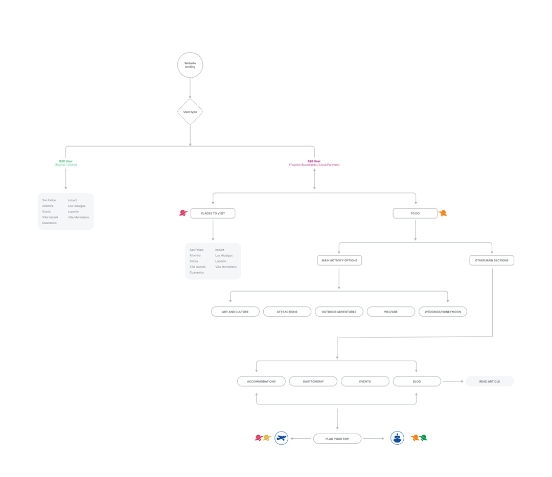Open the Gastronomy section
This screenshot has width=552, height=477.
tap(313, 381)
